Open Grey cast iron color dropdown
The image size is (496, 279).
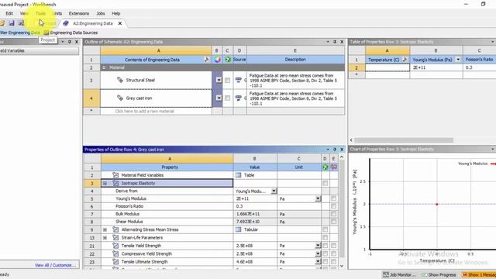point(219,98)
